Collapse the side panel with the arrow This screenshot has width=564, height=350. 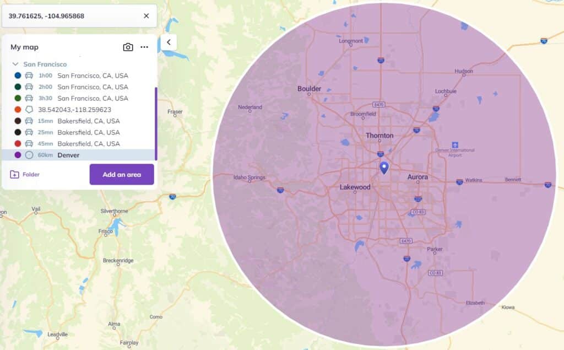pos(169,42)
